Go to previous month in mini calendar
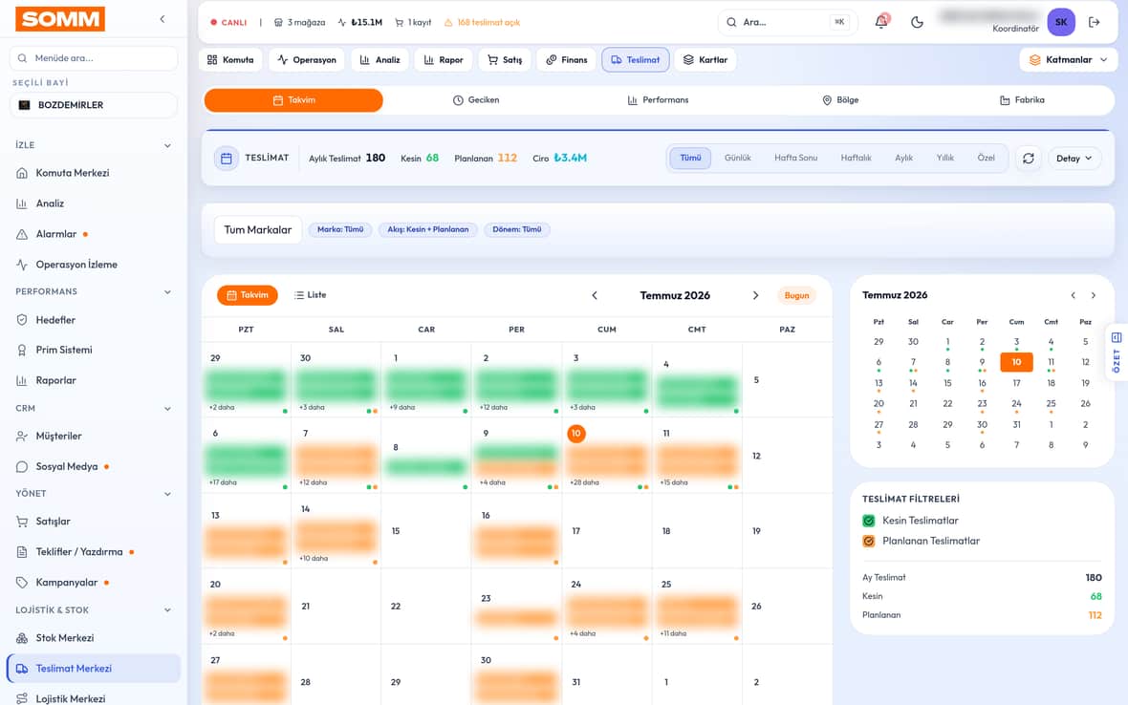 [1074, 295]
